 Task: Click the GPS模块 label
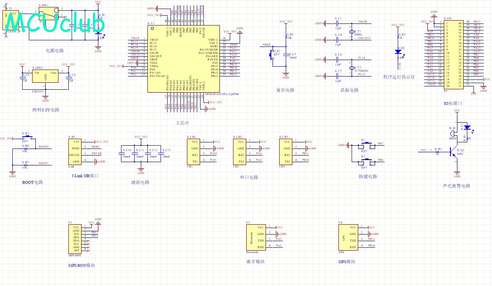pos(347,262)
